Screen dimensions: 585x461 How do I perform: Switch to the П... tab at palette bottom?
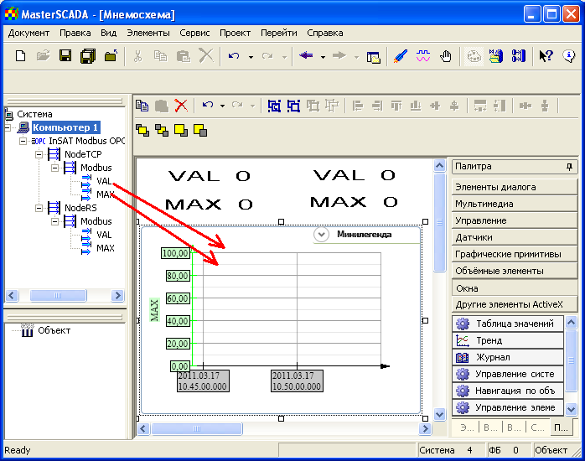pos(562,427)
